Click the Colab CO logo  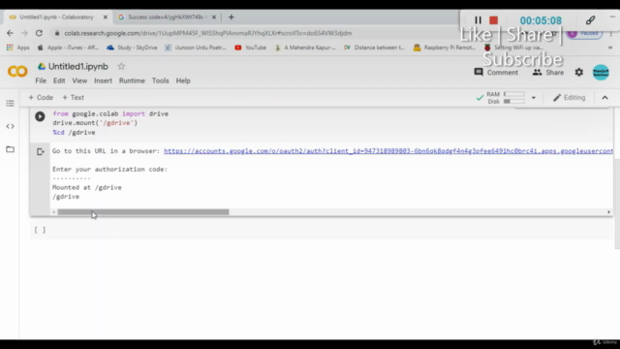tap(17, 71)
